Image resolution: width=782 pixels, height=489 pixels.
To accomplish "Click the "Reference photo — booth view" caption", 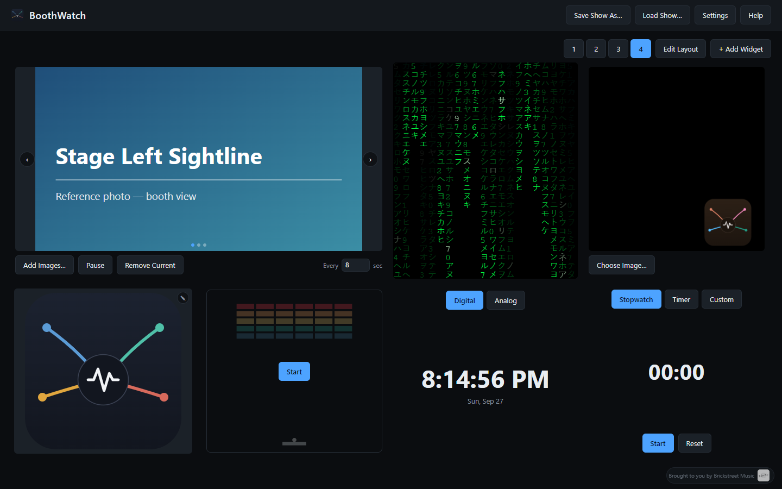I will pos(126,196).
